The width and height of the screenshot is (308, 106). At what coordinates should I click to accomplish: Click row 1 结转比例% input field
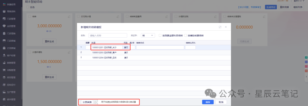click(190, 47)
